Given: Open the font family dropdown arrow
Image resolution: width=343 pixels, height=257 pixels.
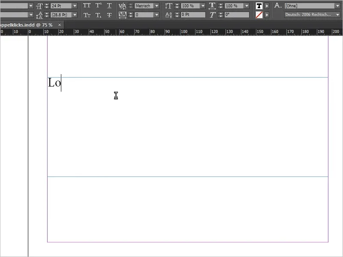Looking at the screenshot, I should (31, 6).
